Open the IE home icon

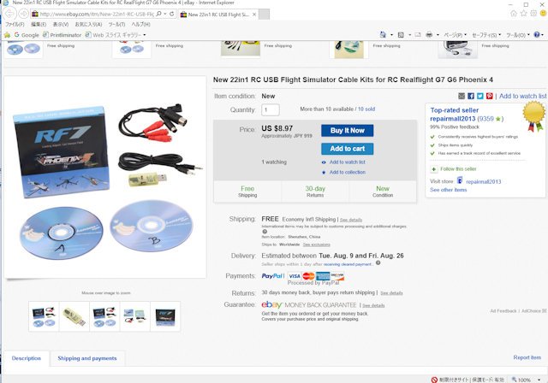pos(514,14)
